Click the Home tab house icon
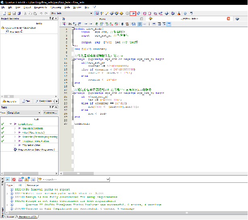 tap(63, 19)
